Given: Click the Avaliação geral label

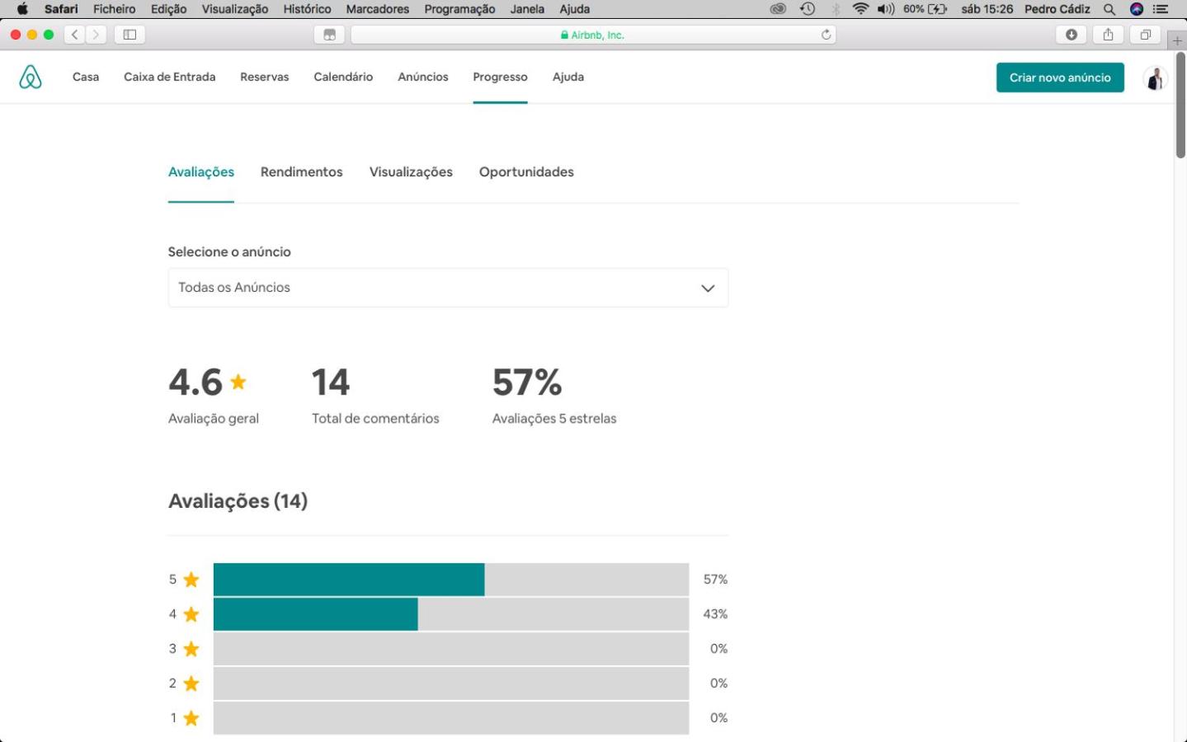Looking at the screenshot, I should click(x=214, y=419).
